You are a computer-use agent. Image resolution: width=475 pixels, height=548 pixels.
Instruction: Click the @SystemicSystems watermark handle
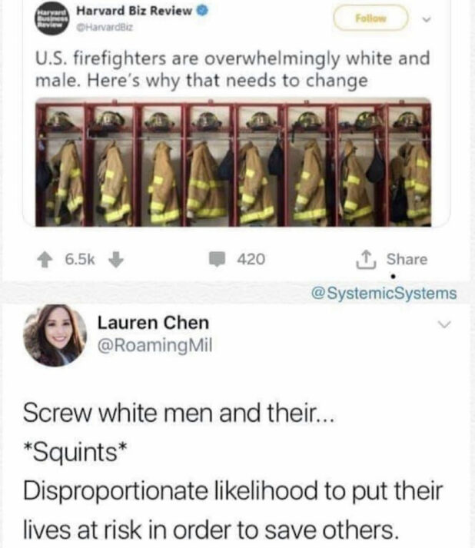(384, 293)
